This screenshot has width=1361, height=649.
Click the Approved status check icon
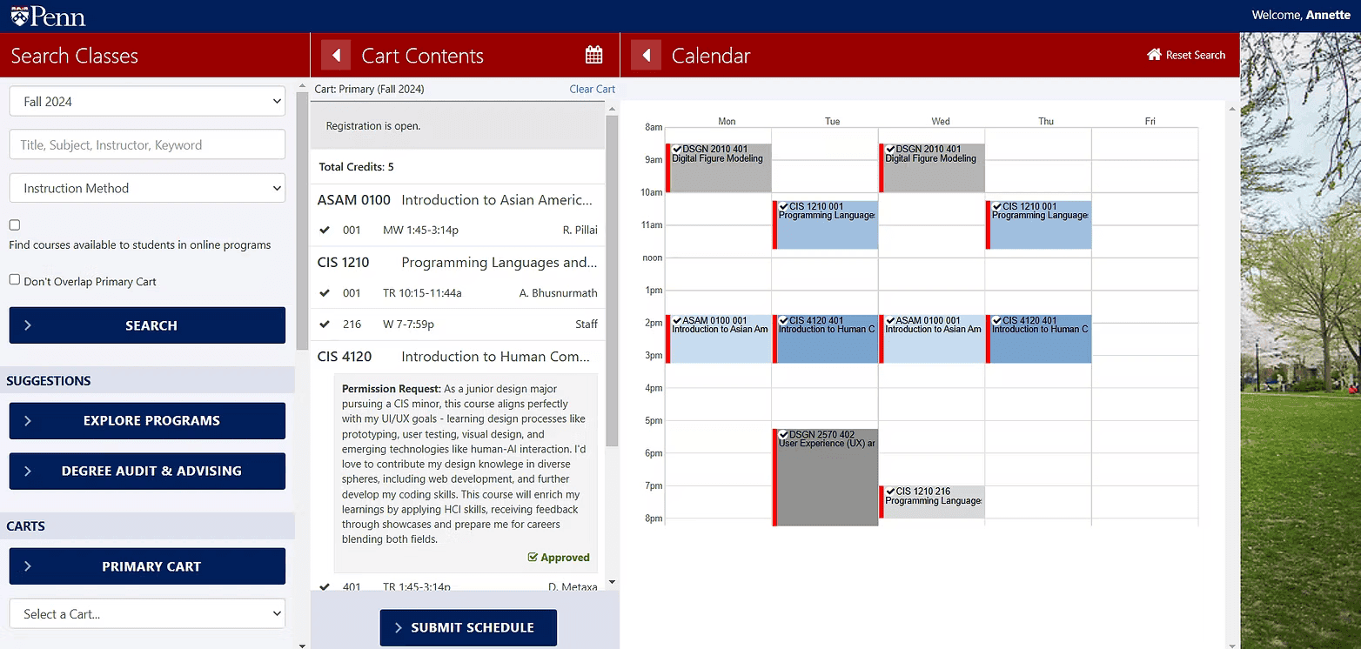tap(533, 558)
